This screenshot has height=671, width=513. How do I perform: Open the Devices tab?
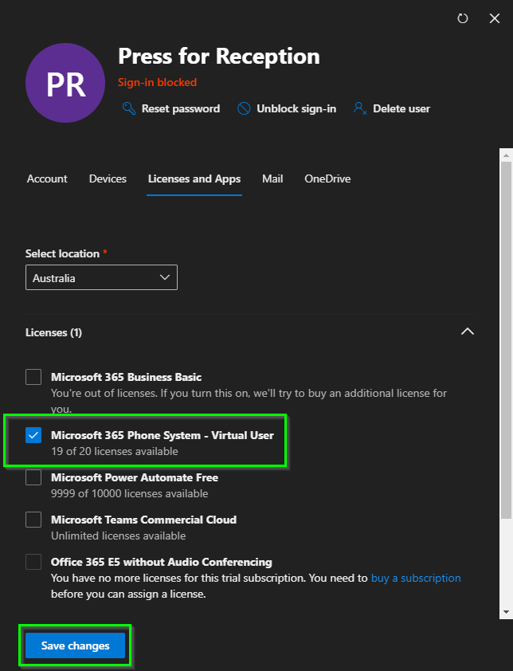click(108, 179)
